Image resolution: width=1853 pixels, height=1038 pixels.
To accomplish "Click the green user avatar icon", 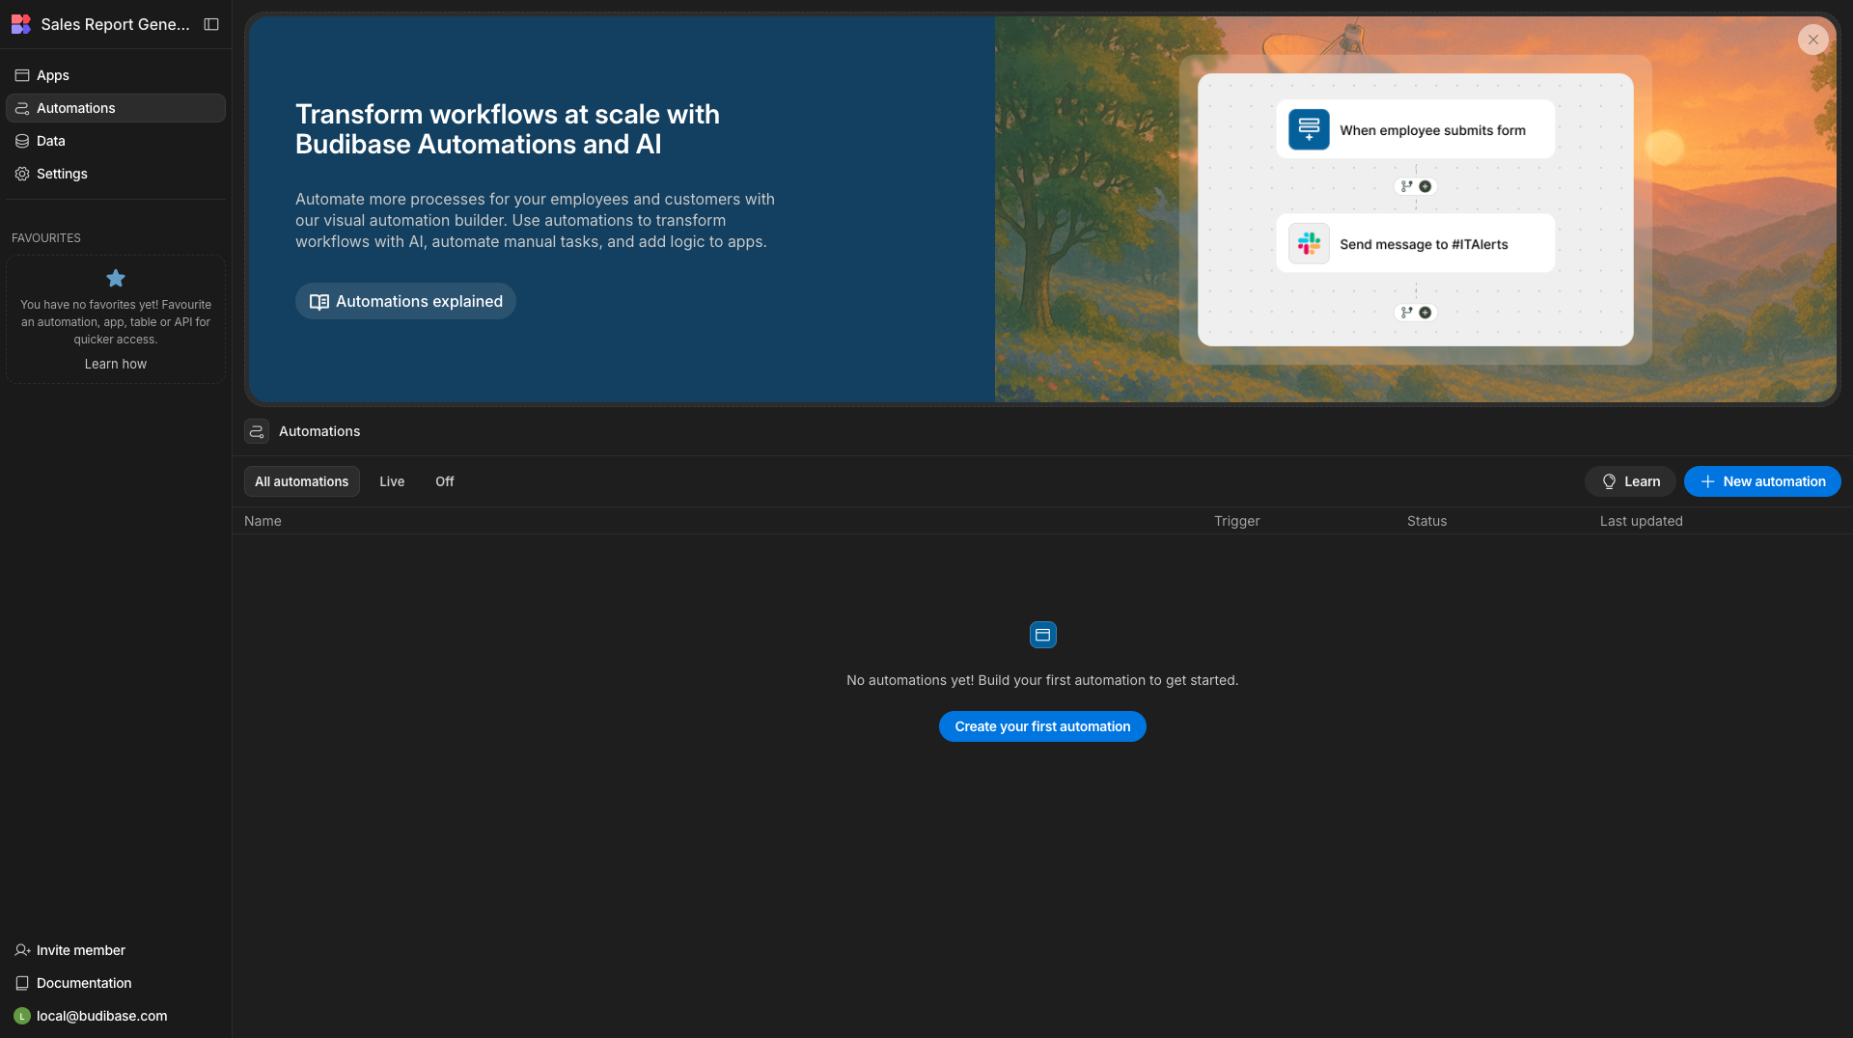I will [x=22, y=1016].
